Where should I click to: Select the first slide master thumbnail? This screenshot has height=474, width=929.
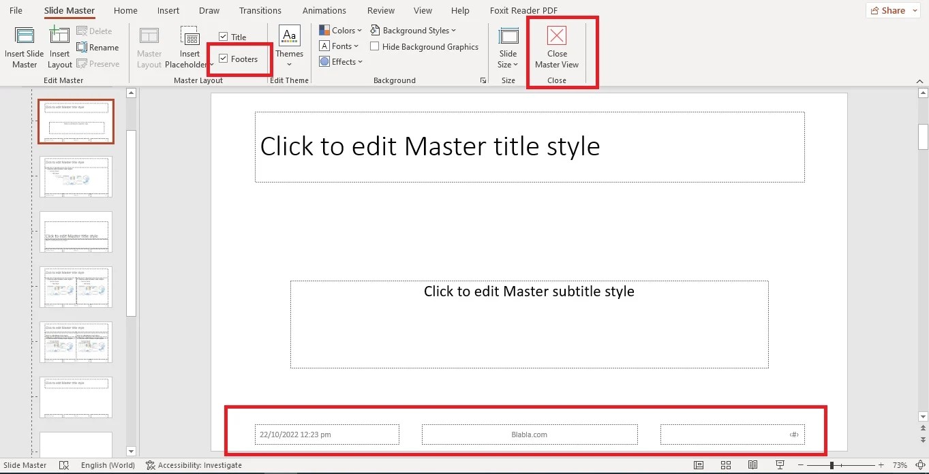pos(76,123)
